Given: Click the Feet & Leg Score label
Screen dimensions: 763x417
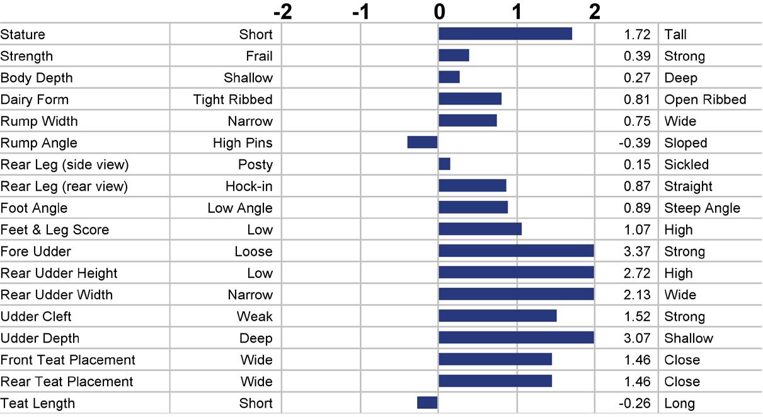Looking at the screenshot, I should tap(55, 230).
